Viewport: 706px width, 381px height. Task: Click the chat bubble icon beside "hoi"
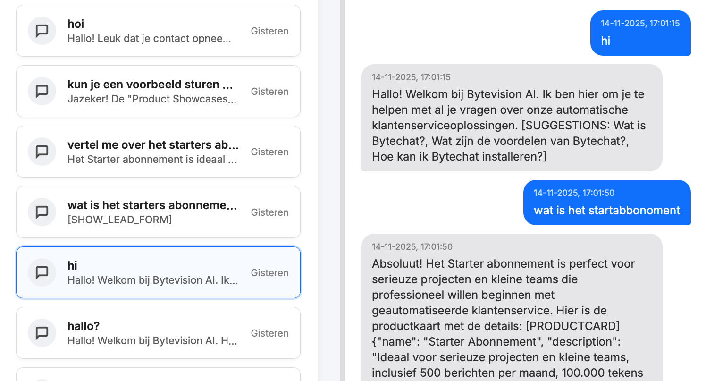(42, 31)
